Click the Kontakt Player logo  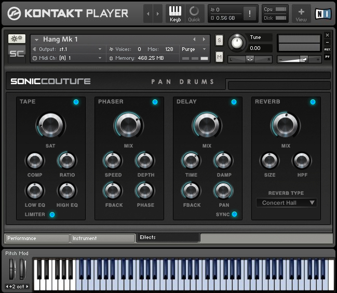(68, 14)
